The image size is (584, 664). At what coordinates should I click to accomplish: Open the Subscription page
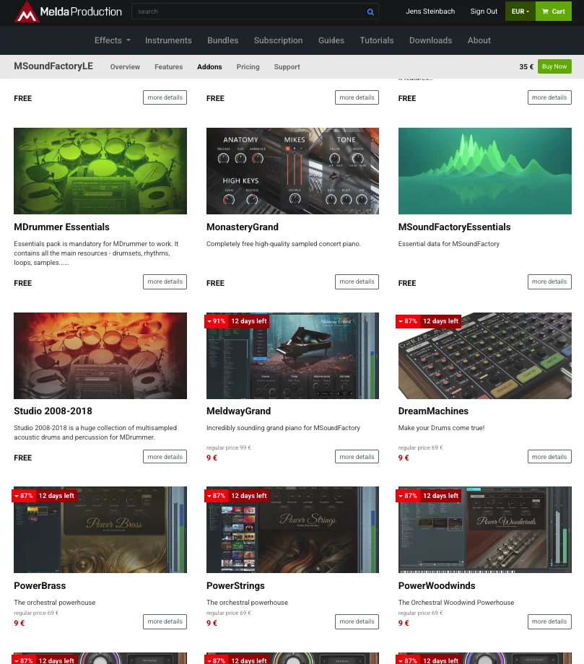[x=278, y=40]
